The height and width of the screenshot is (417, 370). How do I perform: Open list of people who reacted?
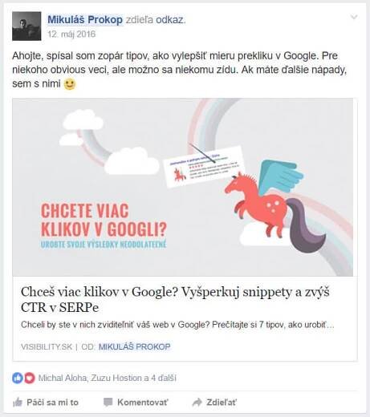click(x=108, y=378)
